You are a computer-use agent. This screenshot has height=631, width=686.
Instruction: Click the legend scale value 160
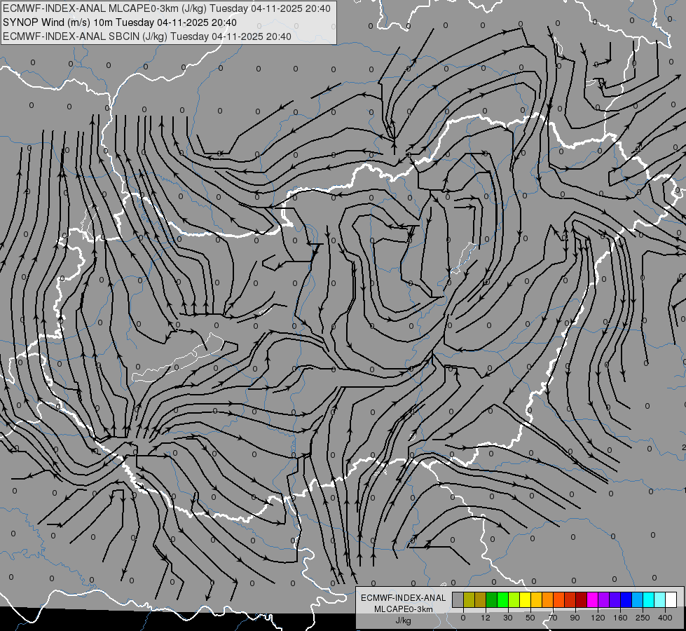pos(620,618)
